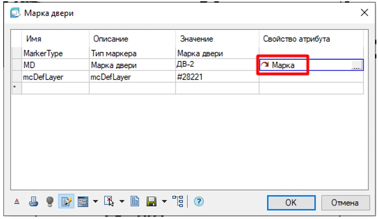Click the ellipsis button in Марка cell
Image resolution: width=378 pixels, height=219 pixels.
coord(357,65)
